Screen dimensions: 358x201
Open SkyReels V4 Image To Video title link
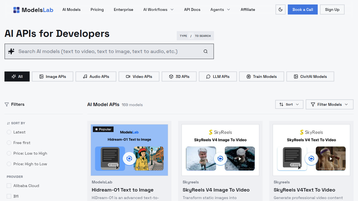(216, 190)
